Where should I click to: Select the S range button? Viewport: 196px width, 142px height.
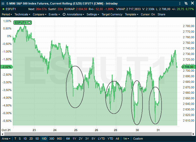coord(20,139)
